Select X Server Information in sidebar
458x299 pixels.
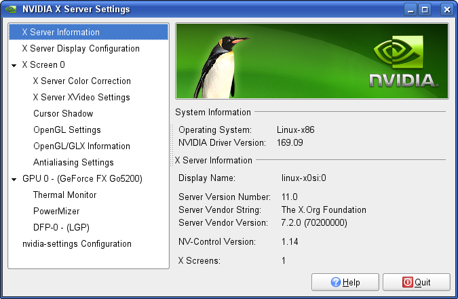(x=88, y=32)
